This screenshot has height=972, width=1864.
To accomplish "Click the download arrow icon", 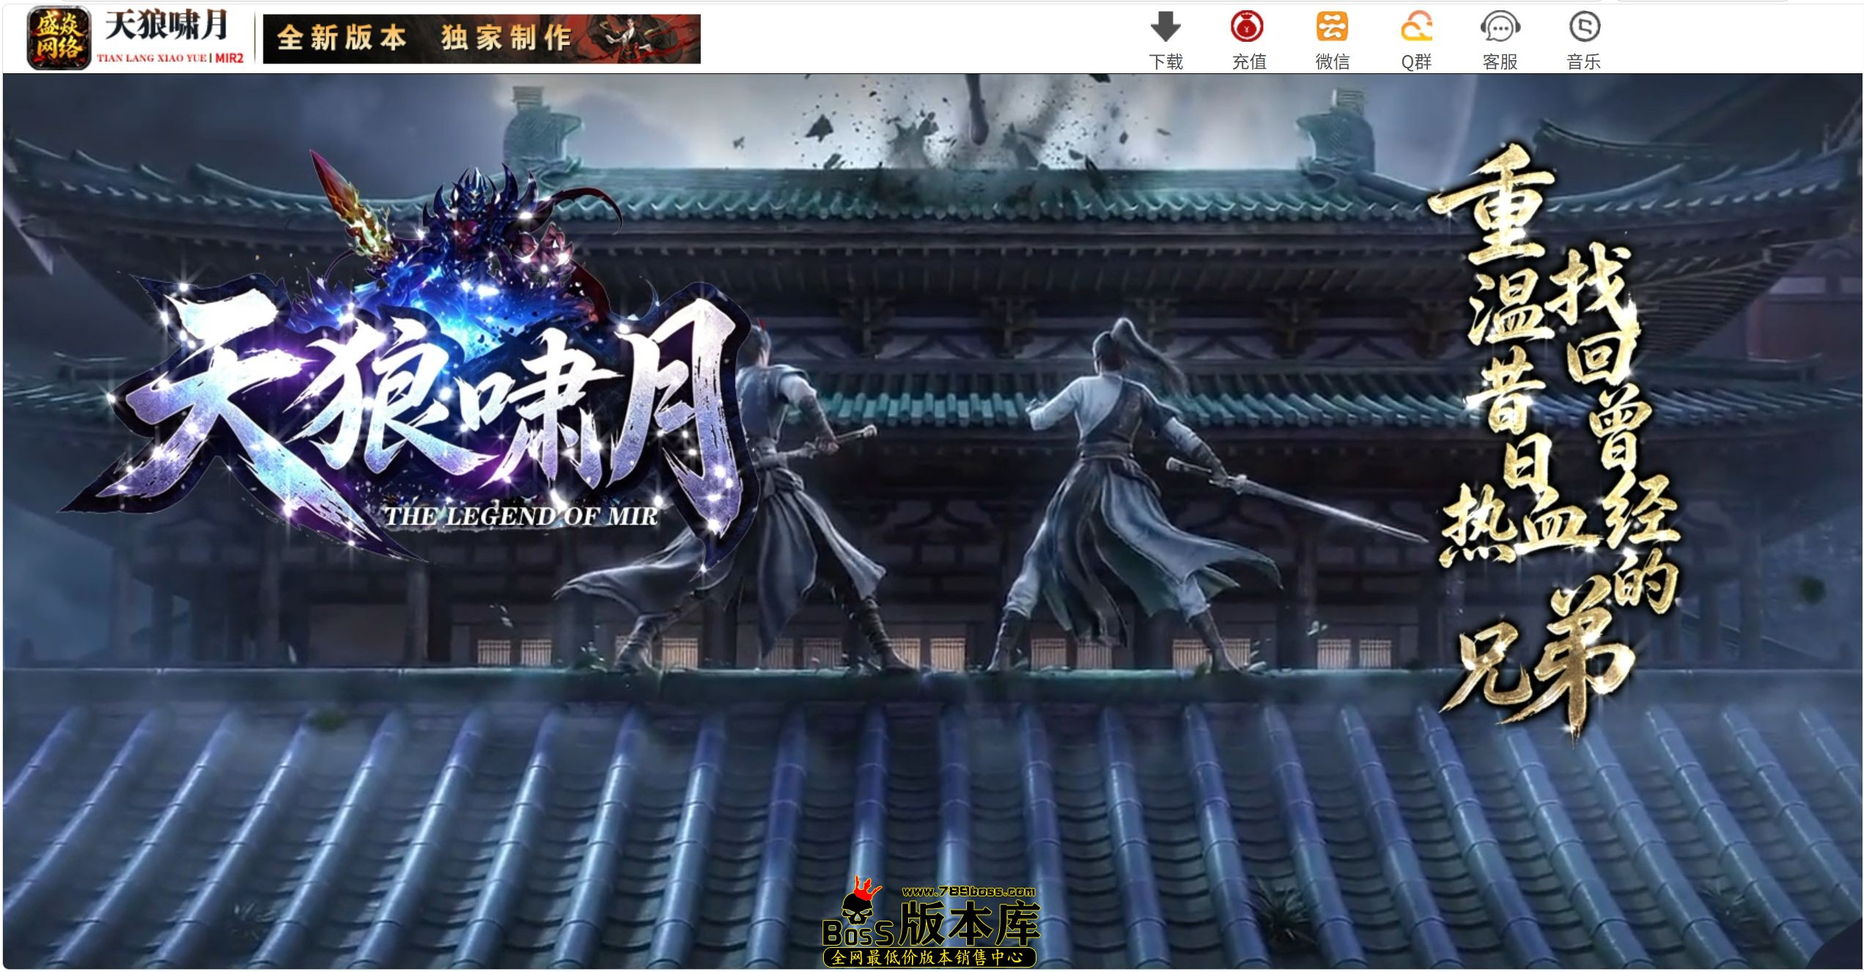I will pos(1165,27).
